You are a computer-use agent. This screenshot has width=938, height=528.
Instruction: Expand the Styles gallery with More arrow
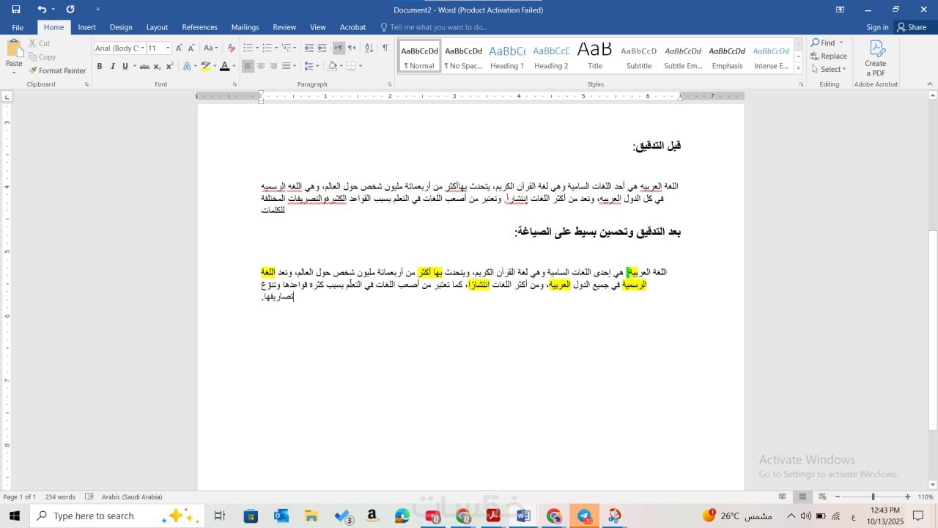click(798, 67)
